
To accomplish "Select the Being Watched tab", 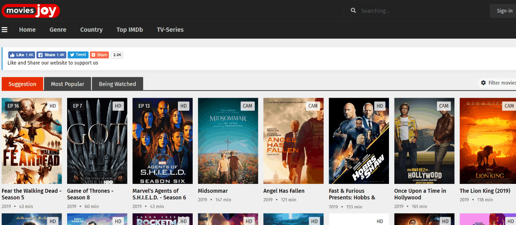I will tap(117, 84).
